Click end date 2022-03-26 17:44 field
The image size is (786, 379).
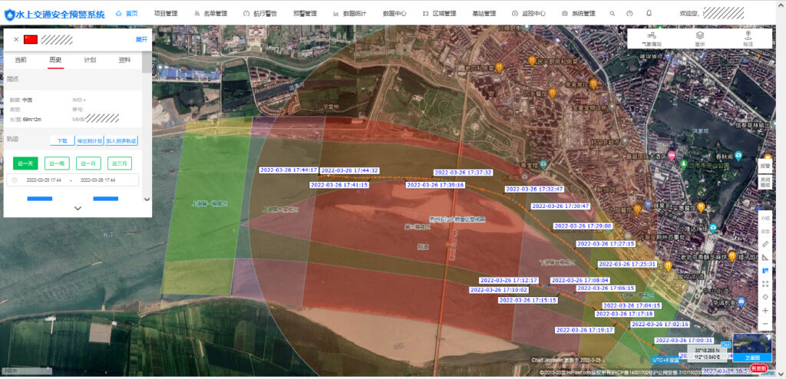click(97, 180)
